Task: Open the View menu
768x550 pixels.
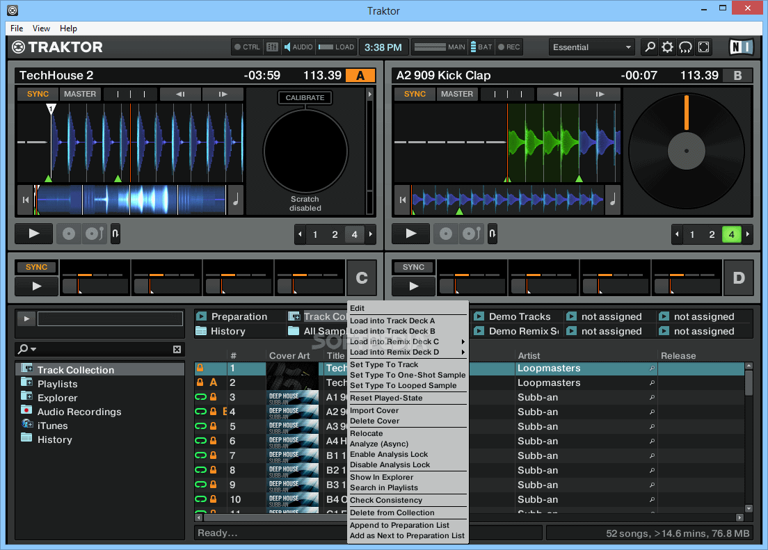Action: tap(41, 29)
